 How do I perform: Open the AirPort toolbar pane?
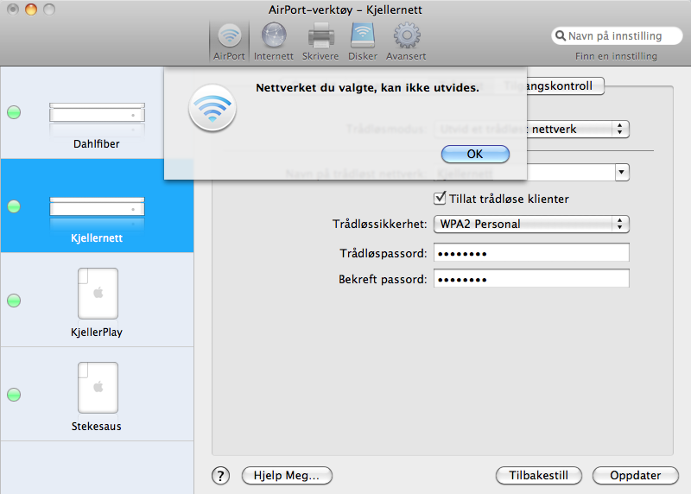click(229, 42)
